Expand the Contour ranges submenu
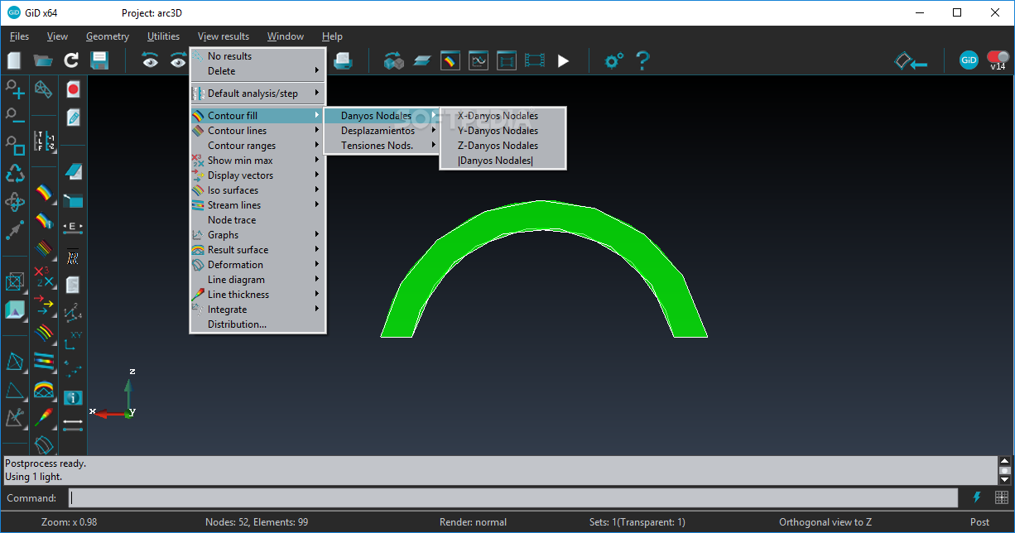The width and height of the screenshot is (1015, 533). (x=257, y=146)
